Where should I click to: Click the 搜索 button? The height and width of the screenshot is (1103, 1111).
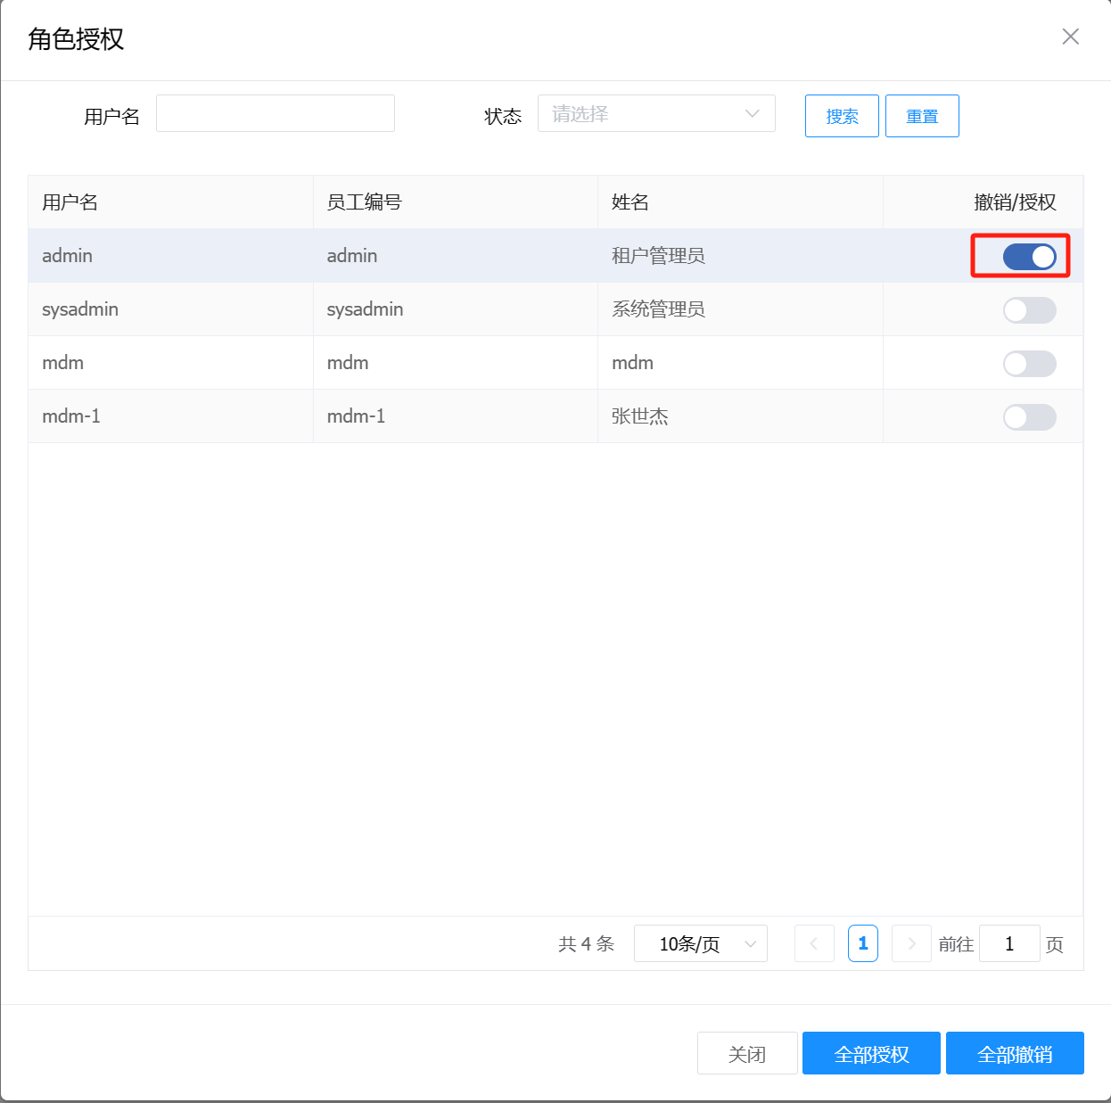point(842,116)
